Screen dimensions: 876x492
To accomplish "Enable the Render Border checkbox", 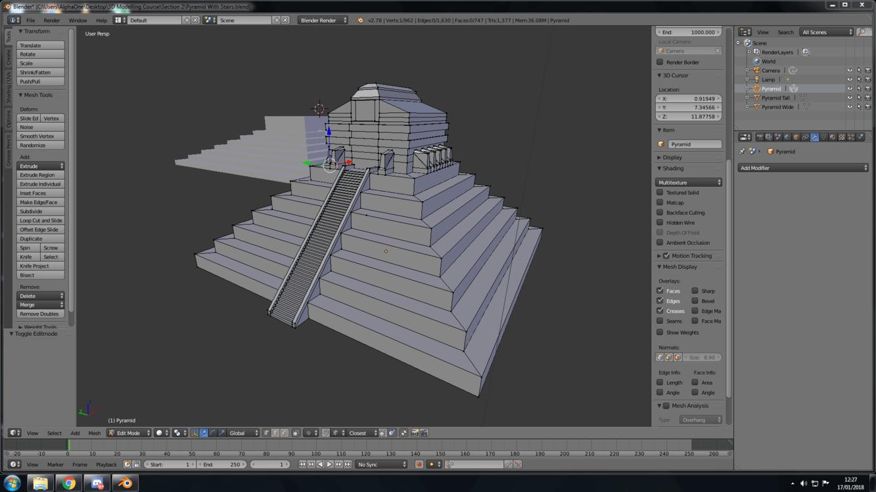I will (x=660, y=62).
